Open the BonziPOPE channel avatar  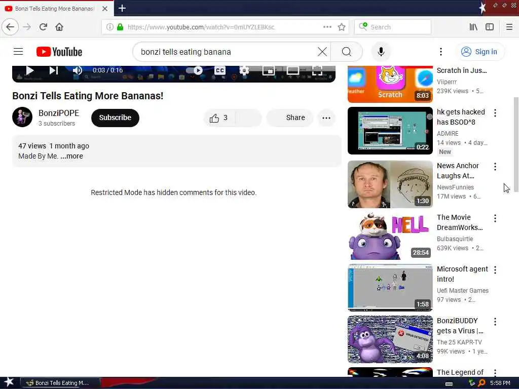coord(22,117)
